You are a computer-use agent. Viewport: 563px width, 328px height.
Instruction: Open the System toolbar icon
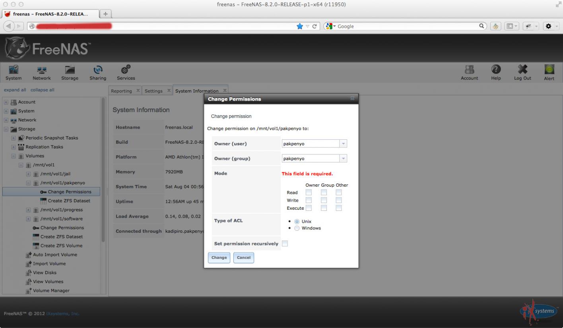(x=14, y=73)
